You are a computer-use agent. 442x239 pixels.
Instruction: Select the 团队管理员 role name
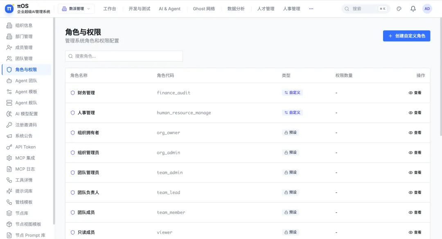tap(88, 172)
